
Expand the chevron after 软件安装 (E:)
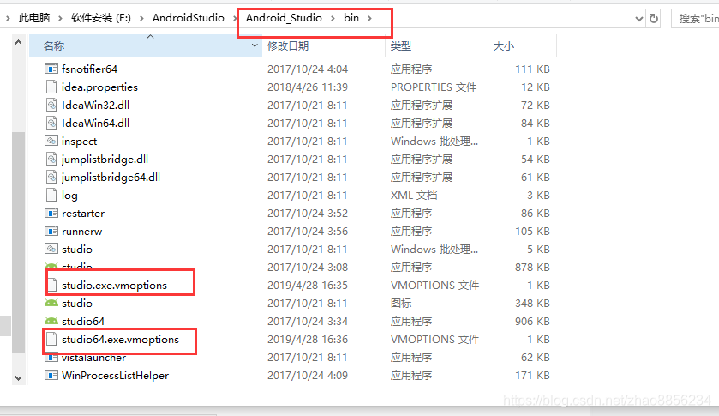click(141, 18)
